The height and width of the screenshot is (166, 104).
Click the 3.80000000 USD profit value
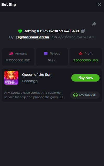click(85, 60)
